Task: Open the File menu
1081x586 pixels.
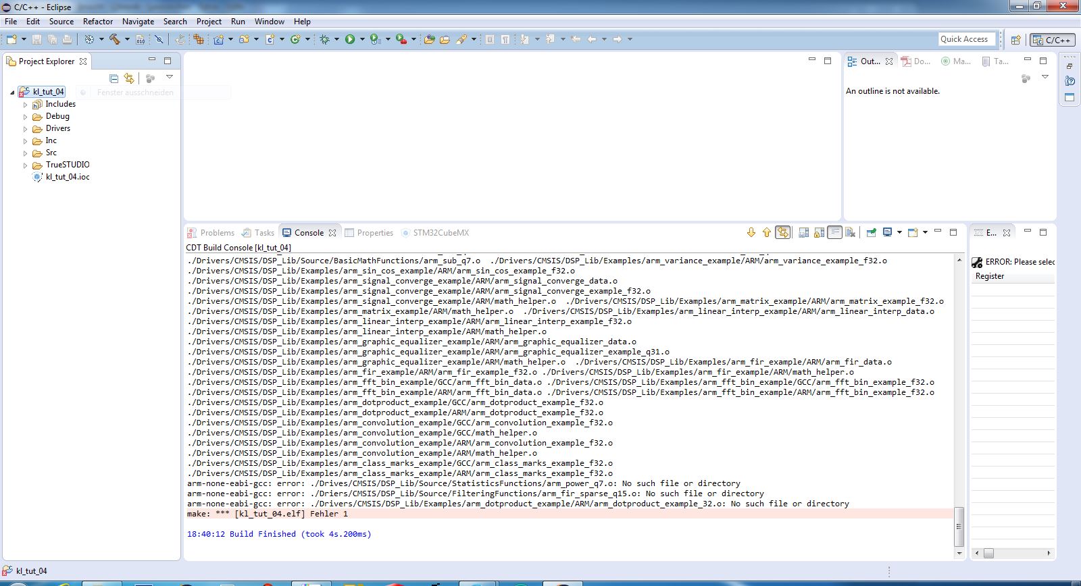Action: point(11,22)
